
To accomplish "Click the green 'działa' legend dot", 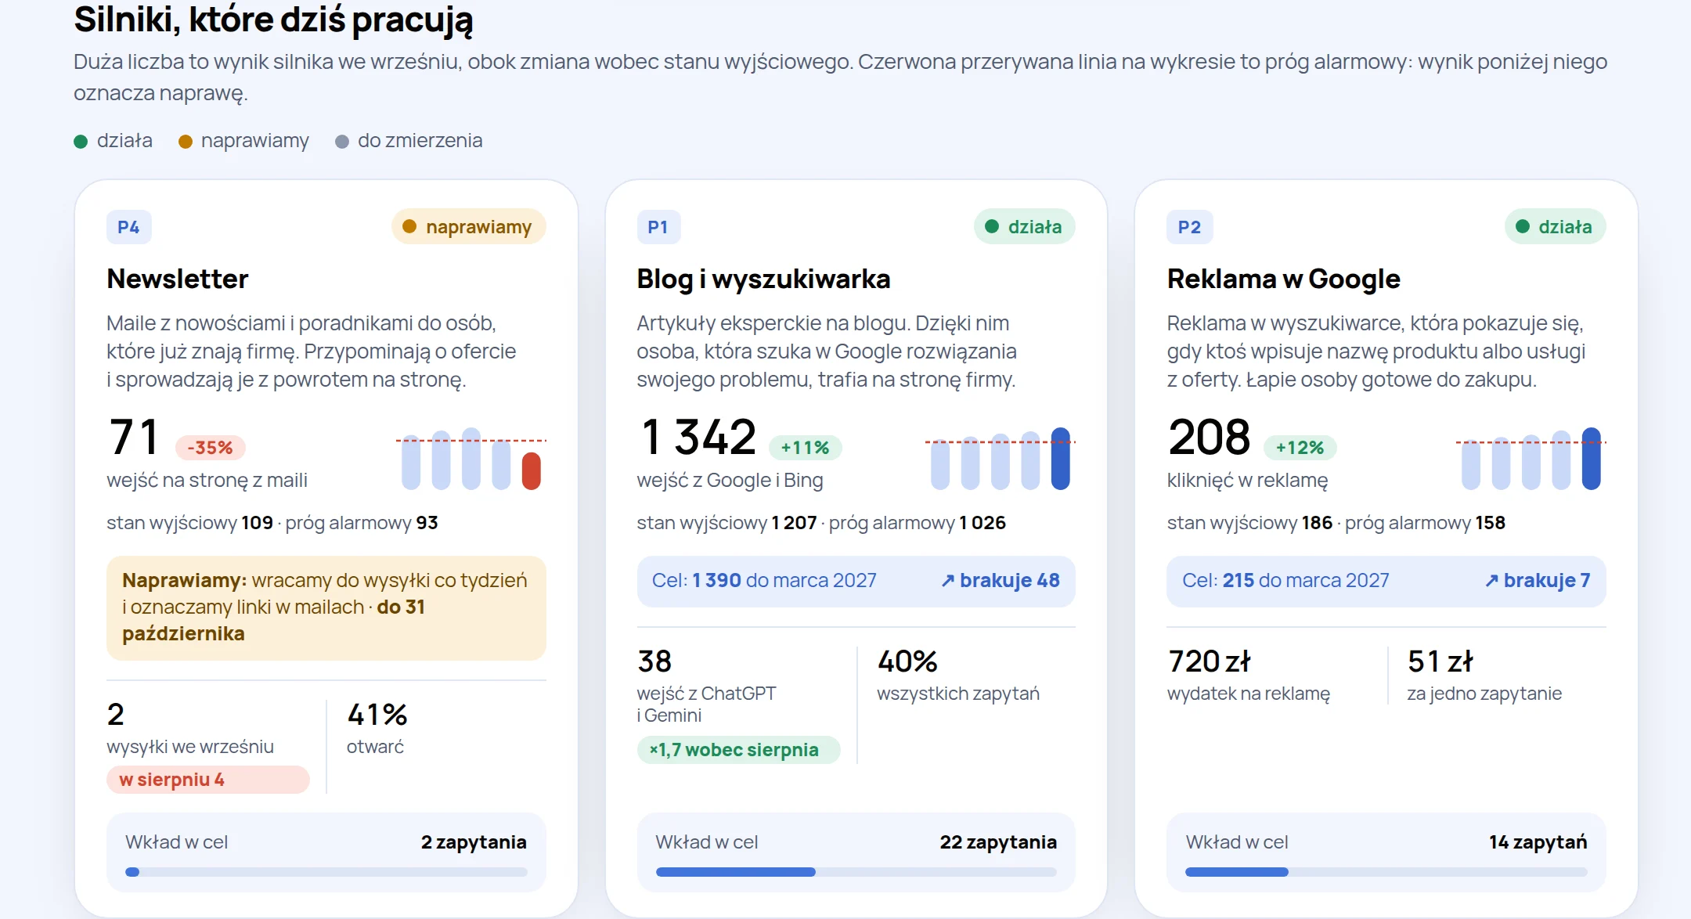I will (81, 142).
